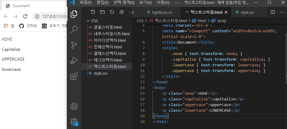287x129 pixels.
Task: Open 이동(G) menu
Action: coord(163,3)
